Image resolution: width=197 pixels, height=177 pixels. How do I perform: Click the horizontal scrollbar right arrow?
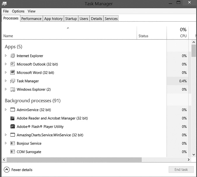(189, 160)
